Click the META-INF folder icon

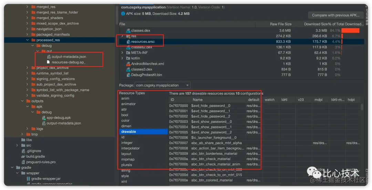[x=128, y=53]
